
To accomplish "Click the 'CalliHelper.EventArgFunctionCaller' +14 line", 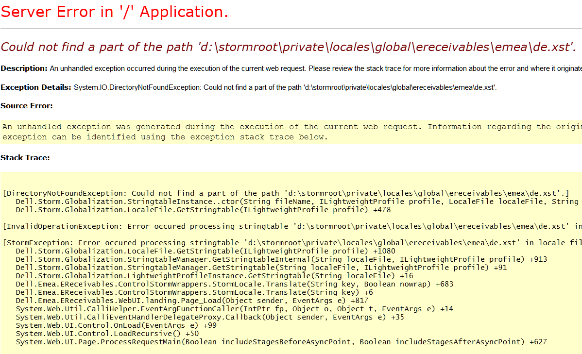I will coord(234,309).
